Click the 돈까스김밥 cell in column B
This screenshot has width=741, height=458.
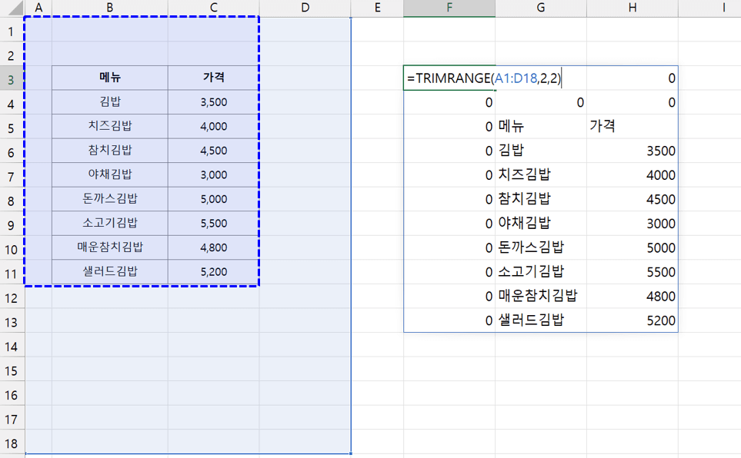tap(109, 199)
